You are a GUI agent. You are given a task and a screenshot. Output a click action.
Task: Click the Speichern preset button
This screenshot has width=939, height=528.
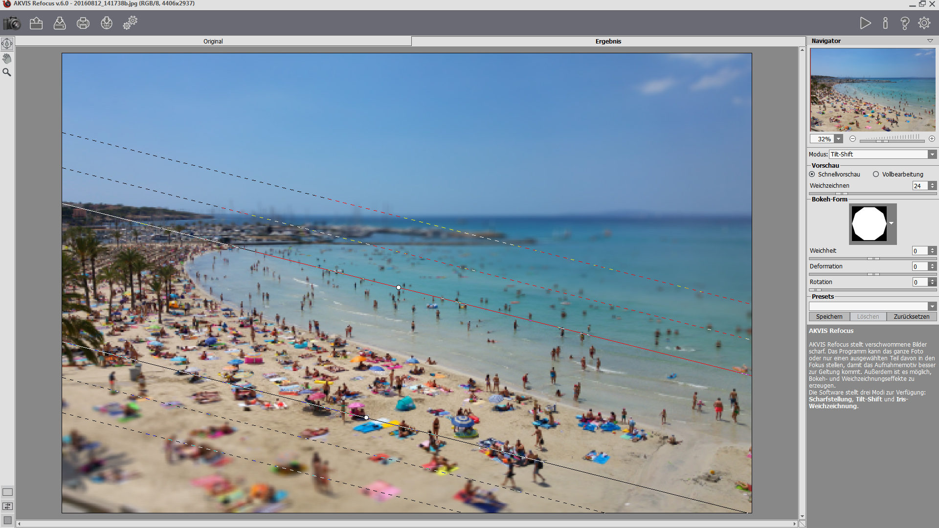coord(829,317)
